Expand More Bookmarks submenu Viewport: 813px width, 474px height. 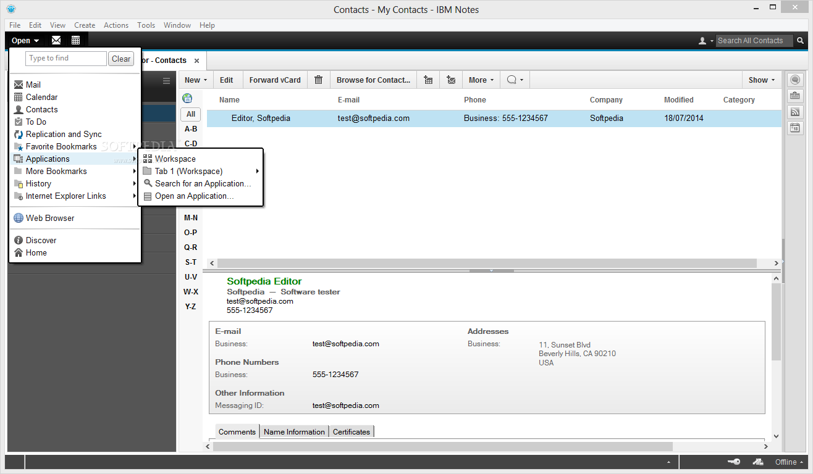[75, 171]
